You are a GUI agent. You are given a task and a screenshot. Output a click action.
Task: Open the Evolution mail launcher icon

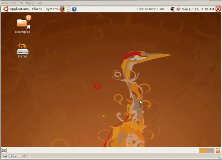pyautogui.click(x=68, y=9)
